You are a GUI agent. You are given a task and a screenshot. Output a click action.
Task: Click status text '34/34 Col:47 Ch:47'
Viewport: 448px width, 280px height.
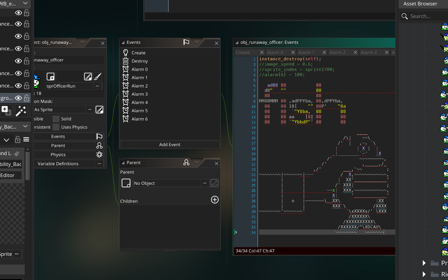pyautogui.click(x=255, y=251)
